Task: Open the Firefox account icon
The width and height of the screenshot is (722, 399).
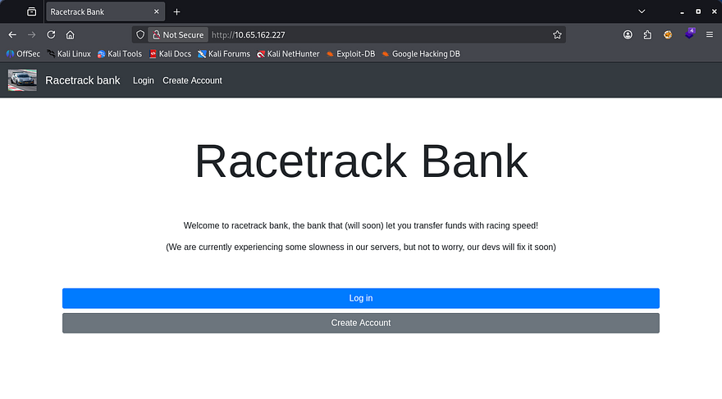Action: 628,35
